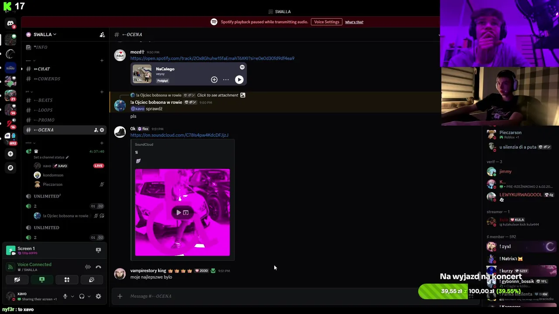Open the noise suppression waveform icon
Image resolution: width=559 pixels, height=314 pixels.
click(88, 267)
